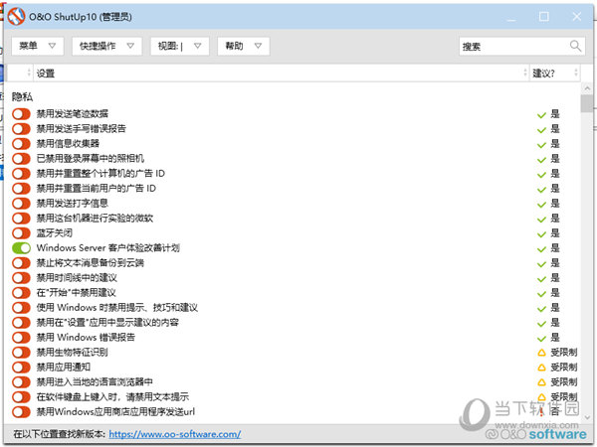Open the 视图 dropdown
Viewport: 597px width, 447px height.
coord(179,46)
